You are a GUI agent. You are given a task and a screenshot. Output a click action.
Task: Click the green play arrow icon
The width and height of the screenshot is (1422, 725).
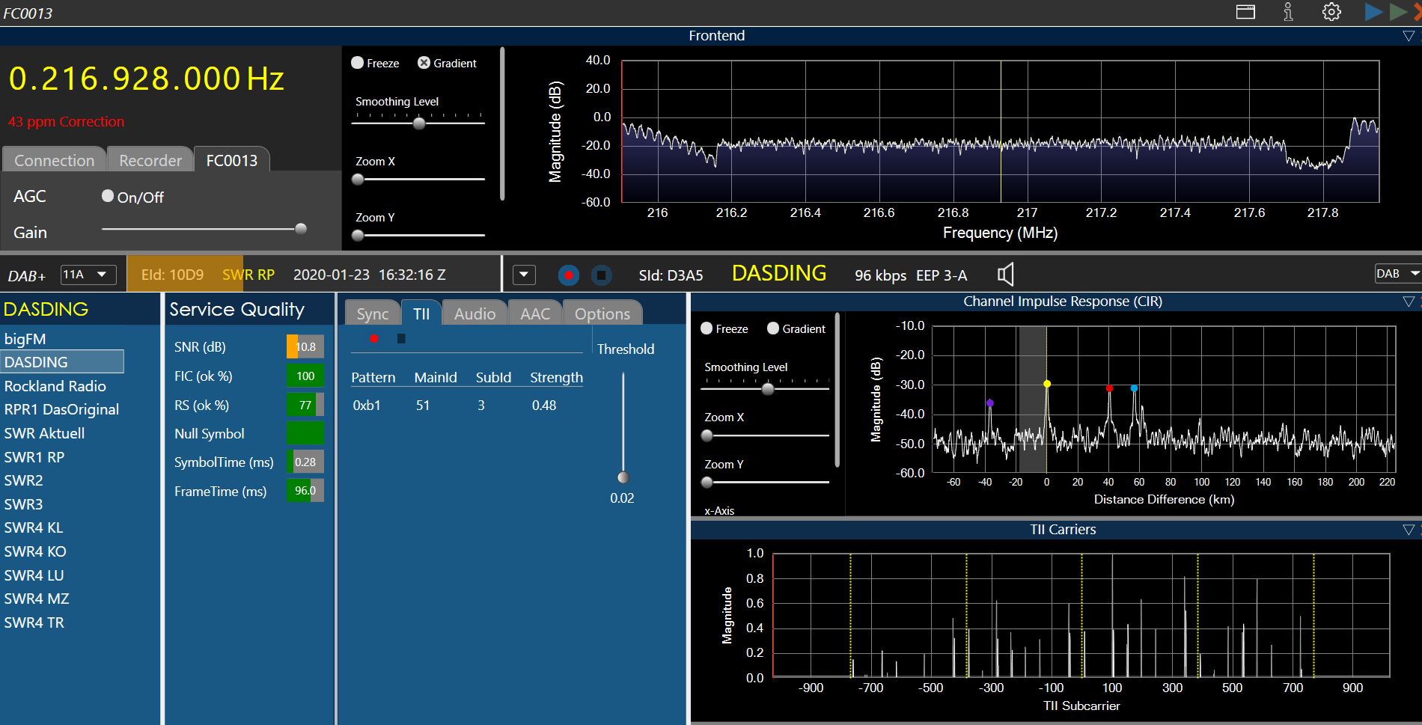pos(1397,12)
